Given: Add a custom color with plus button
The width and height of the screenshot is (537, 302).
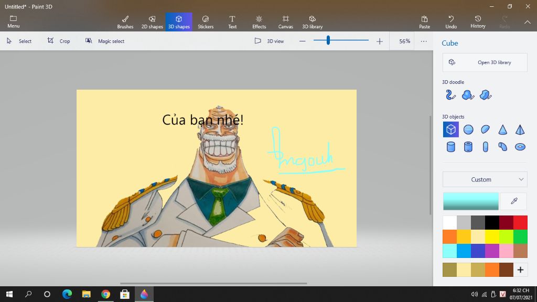Looking at the screenshot, I should pyautogui.click(x=521, y=270).
